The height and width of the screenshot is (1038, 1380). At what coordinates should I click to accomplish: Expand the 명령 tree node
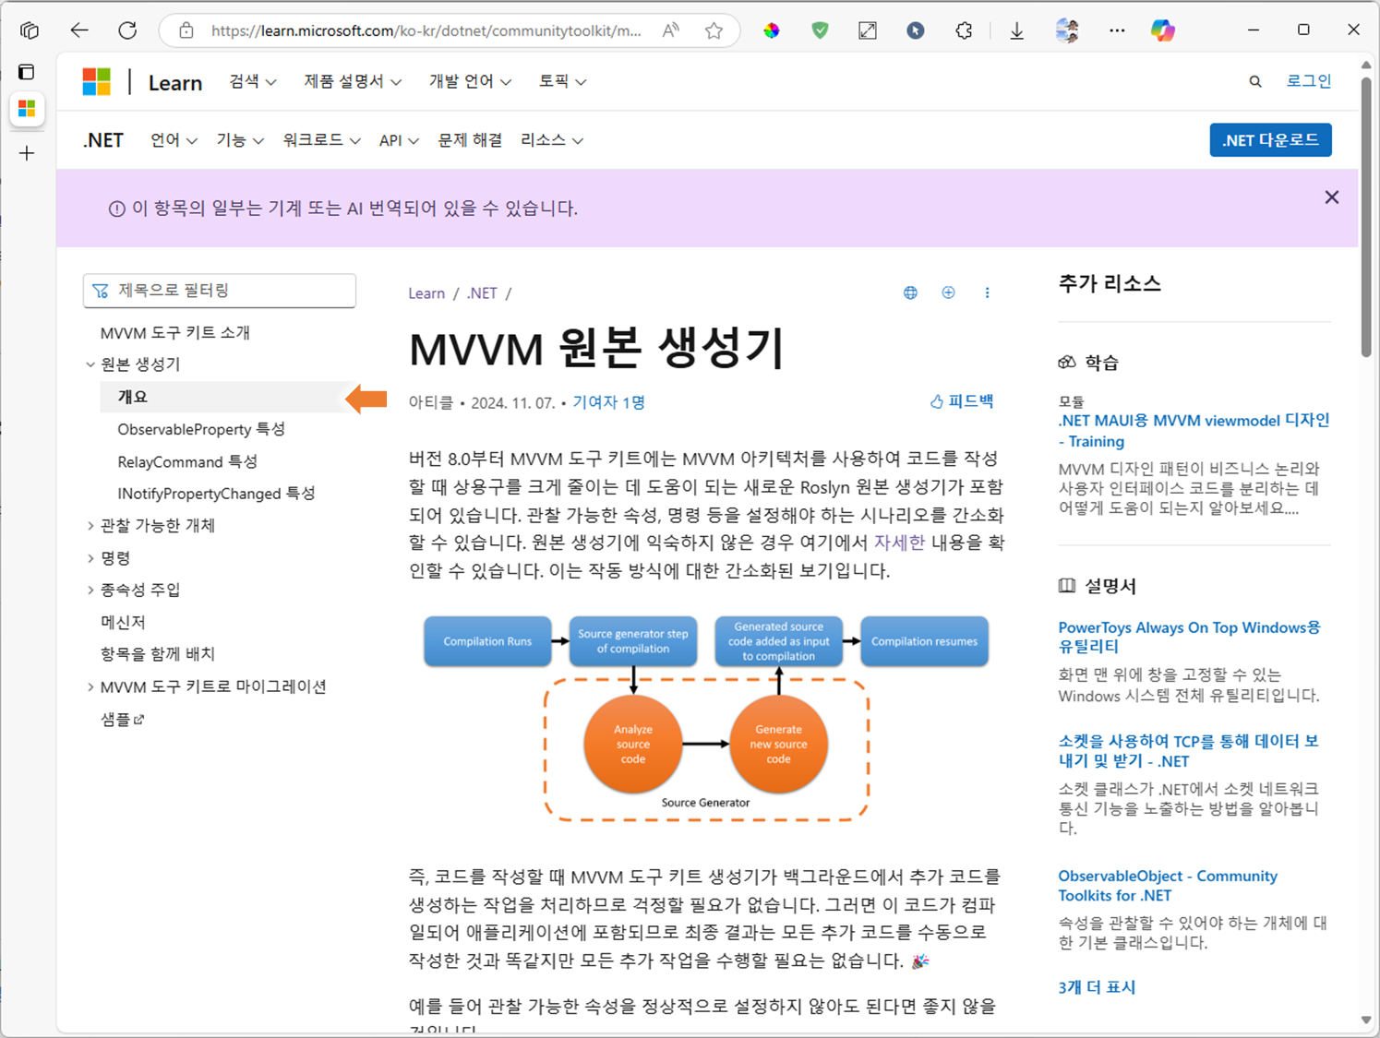(x=90, y=558)
